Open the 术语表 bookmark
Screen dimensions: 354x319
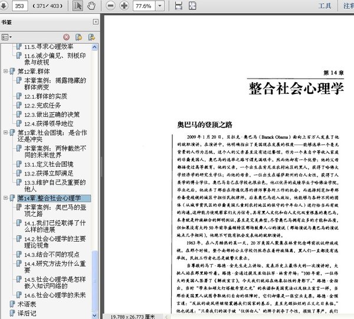(x=27, y=304)
